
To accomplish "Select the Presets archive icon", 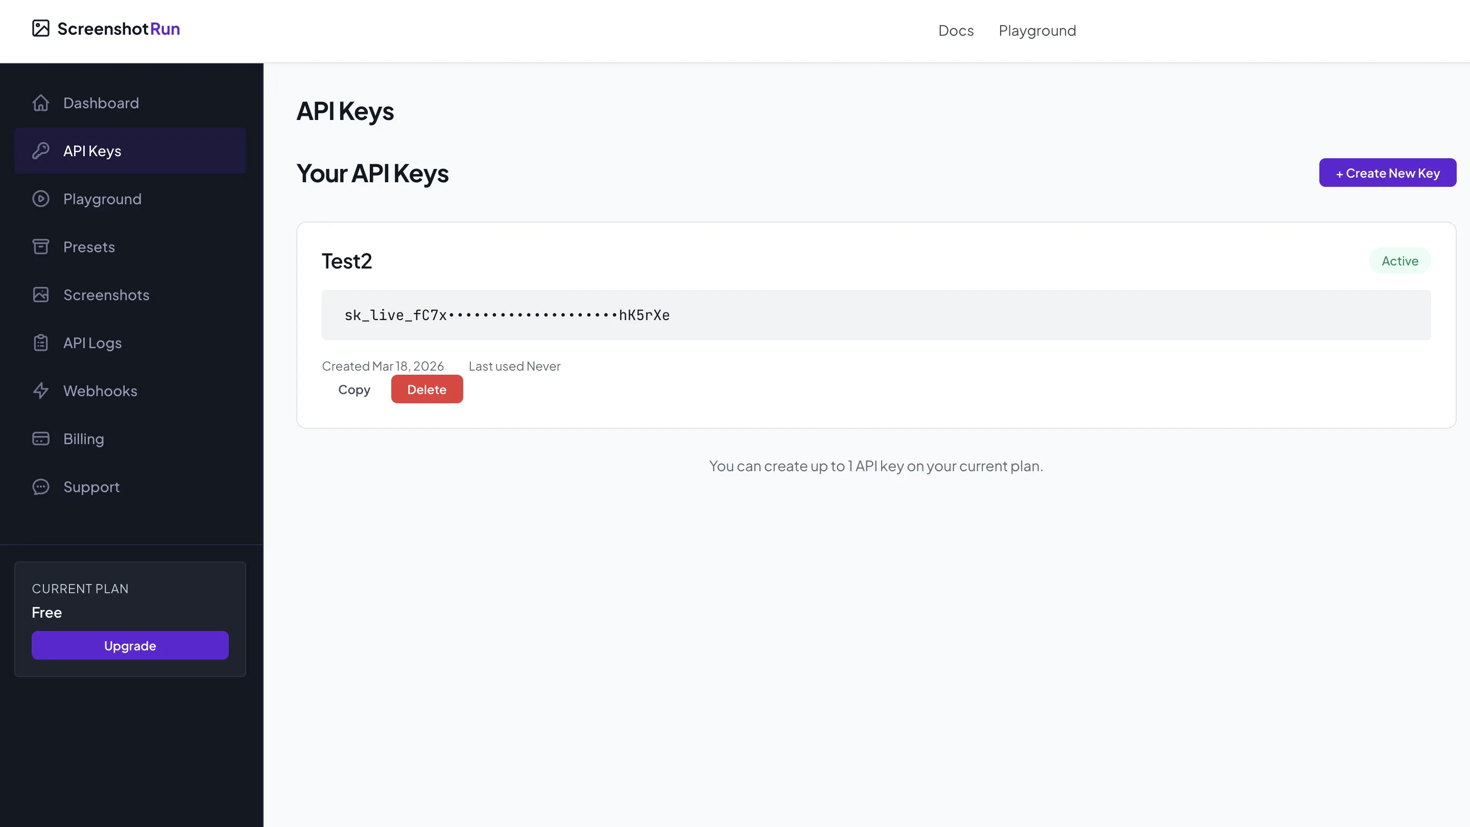I will pyautogui.click(x=40, y=247).
